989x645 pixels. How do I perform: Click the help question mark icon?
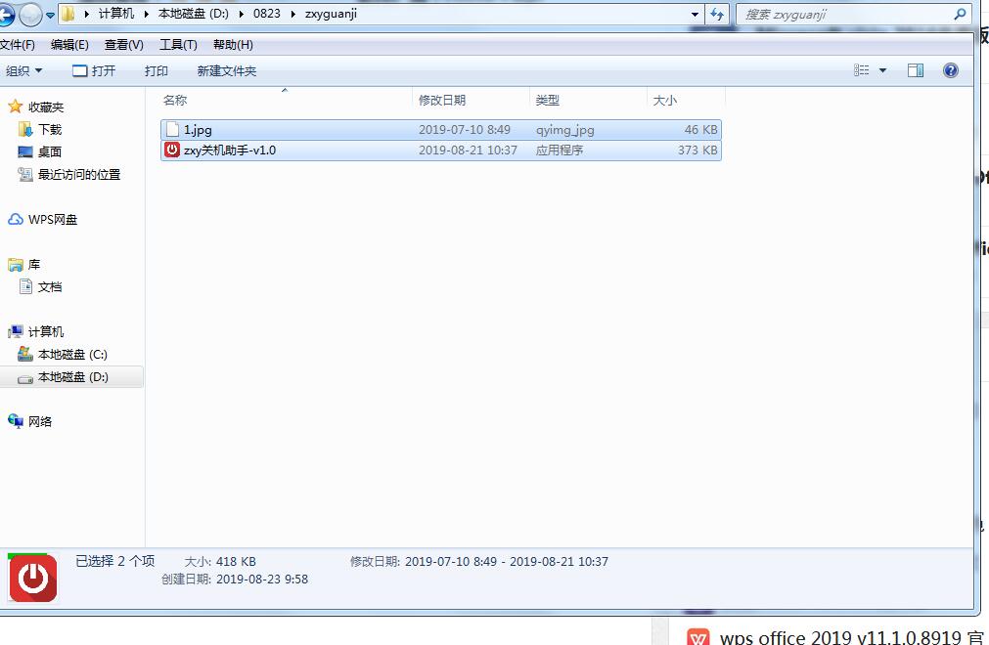950,70
